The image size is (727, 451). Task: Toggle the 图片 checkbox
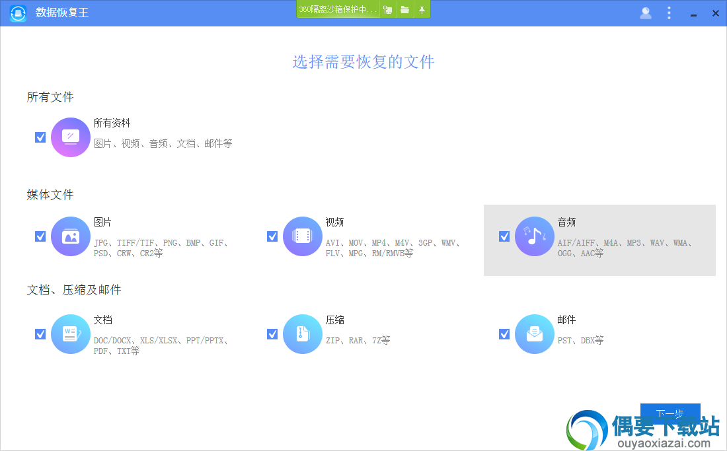(x=40, y=236)
